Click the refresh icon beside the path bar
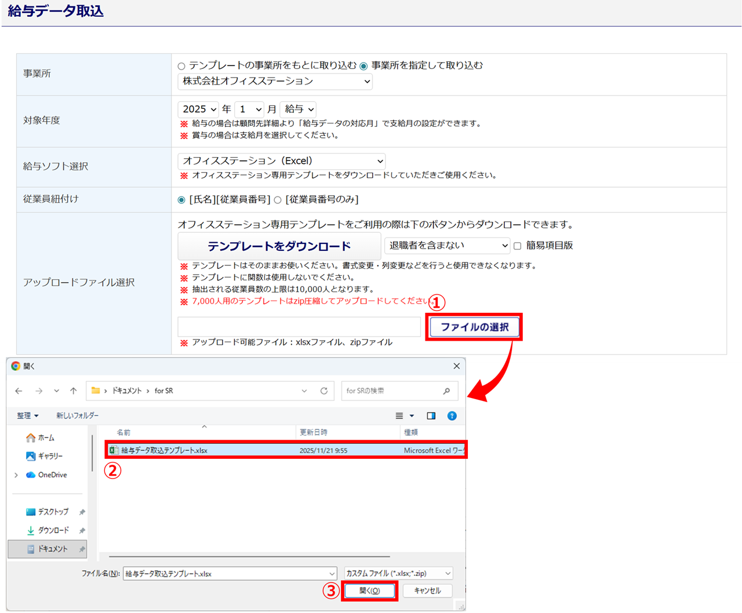 (x=324, y=391)
